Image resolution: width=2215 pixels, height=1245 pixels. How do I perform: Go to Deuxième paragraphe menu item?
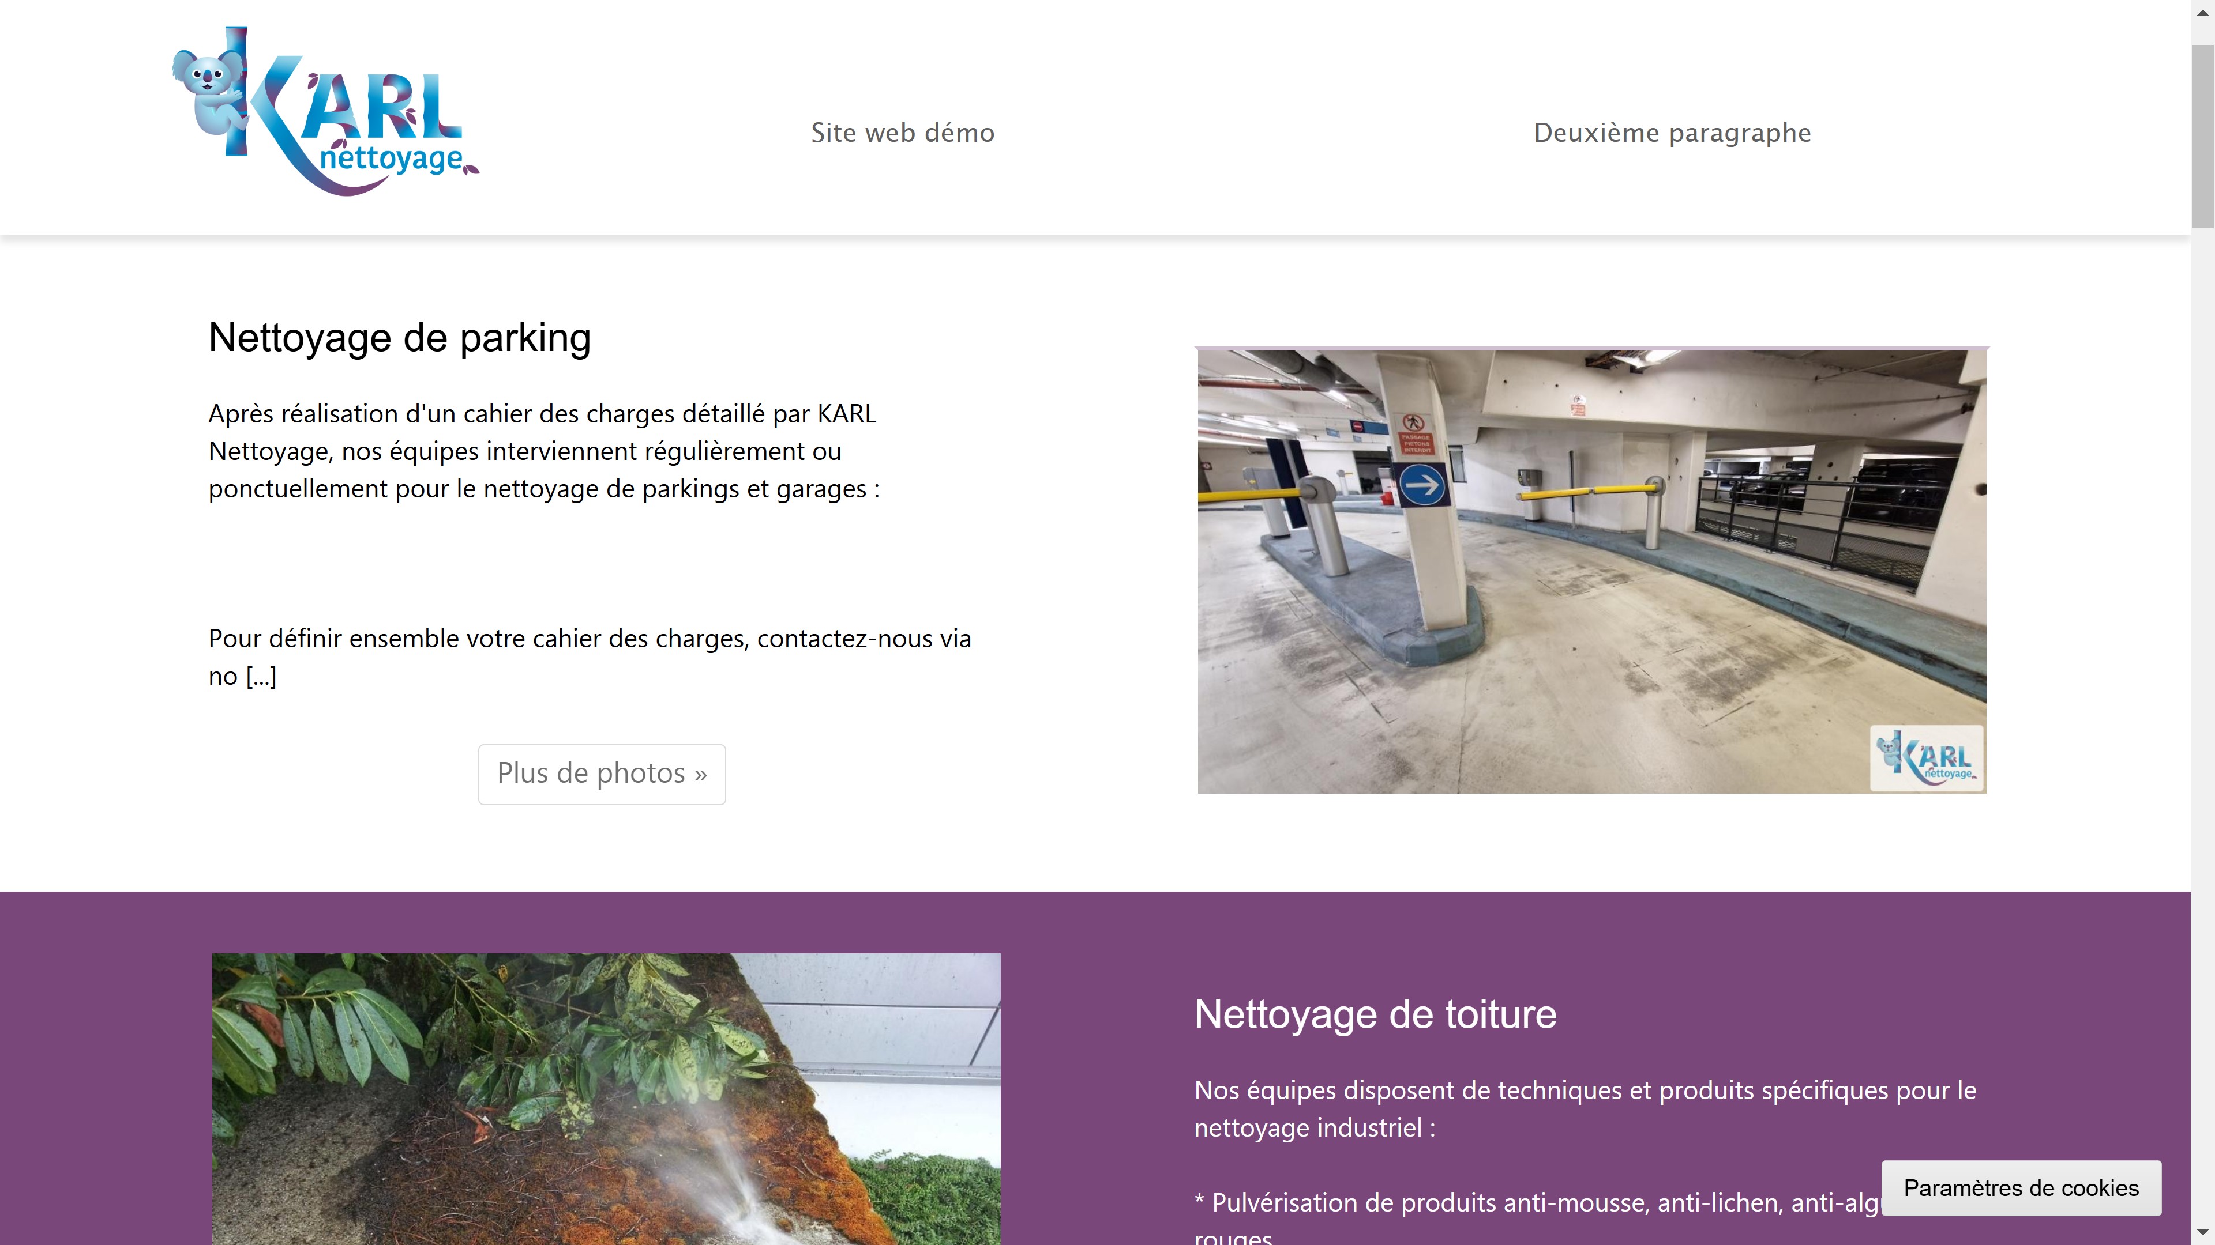click(1672, 133)
